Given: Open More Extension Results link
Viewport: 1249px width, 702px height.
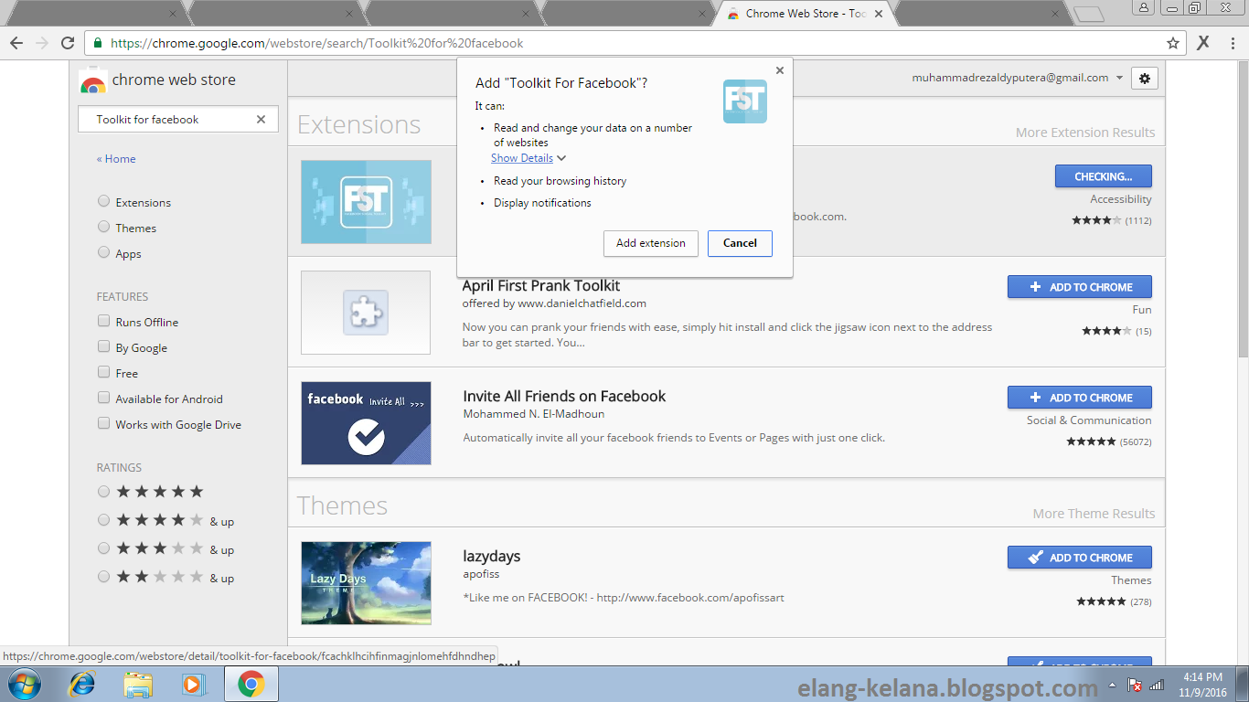Looking at the screenshot, I should [1085, 133].
